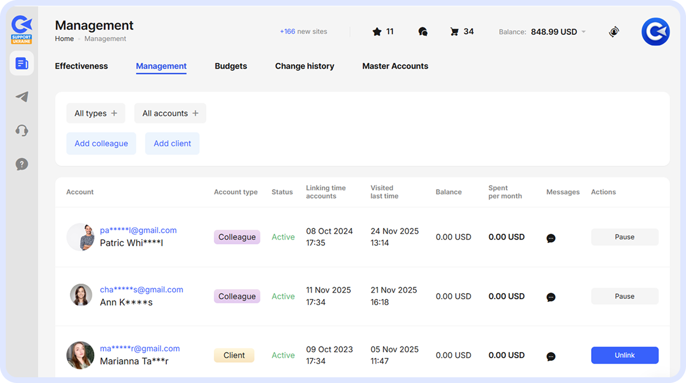Open the Change history tab
The image size is (686, 383).
pos(304,66)
